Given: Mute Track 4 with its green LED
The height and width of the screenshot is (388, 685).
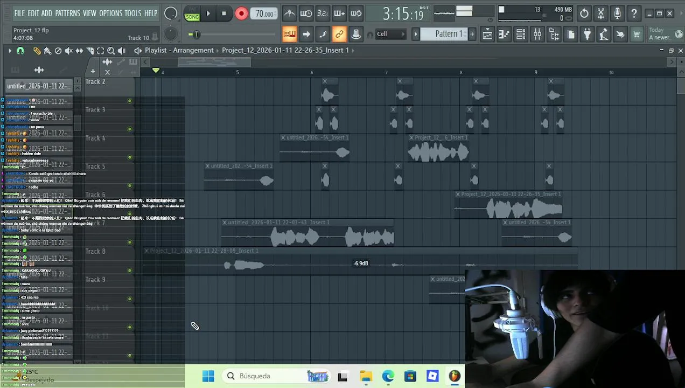Looking at the screenshot, I should (129, 157).
